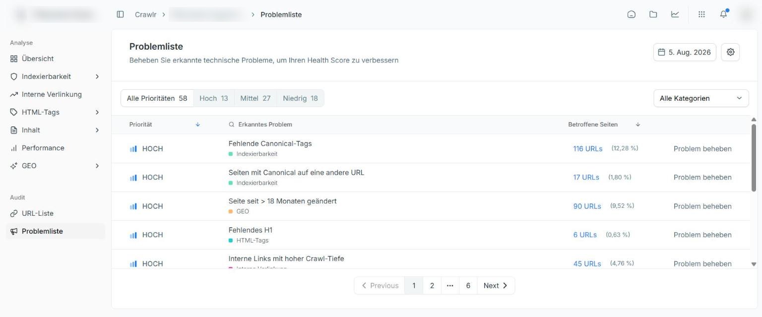This screenshot has width=762, height=317.
Task: Open the apps grid icon
Action: point(701,14)
